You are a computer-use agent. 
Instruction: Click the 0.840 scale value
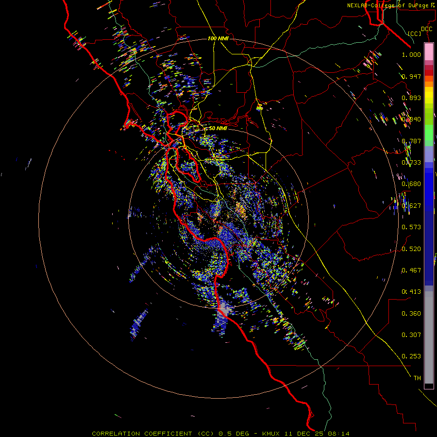411,119
